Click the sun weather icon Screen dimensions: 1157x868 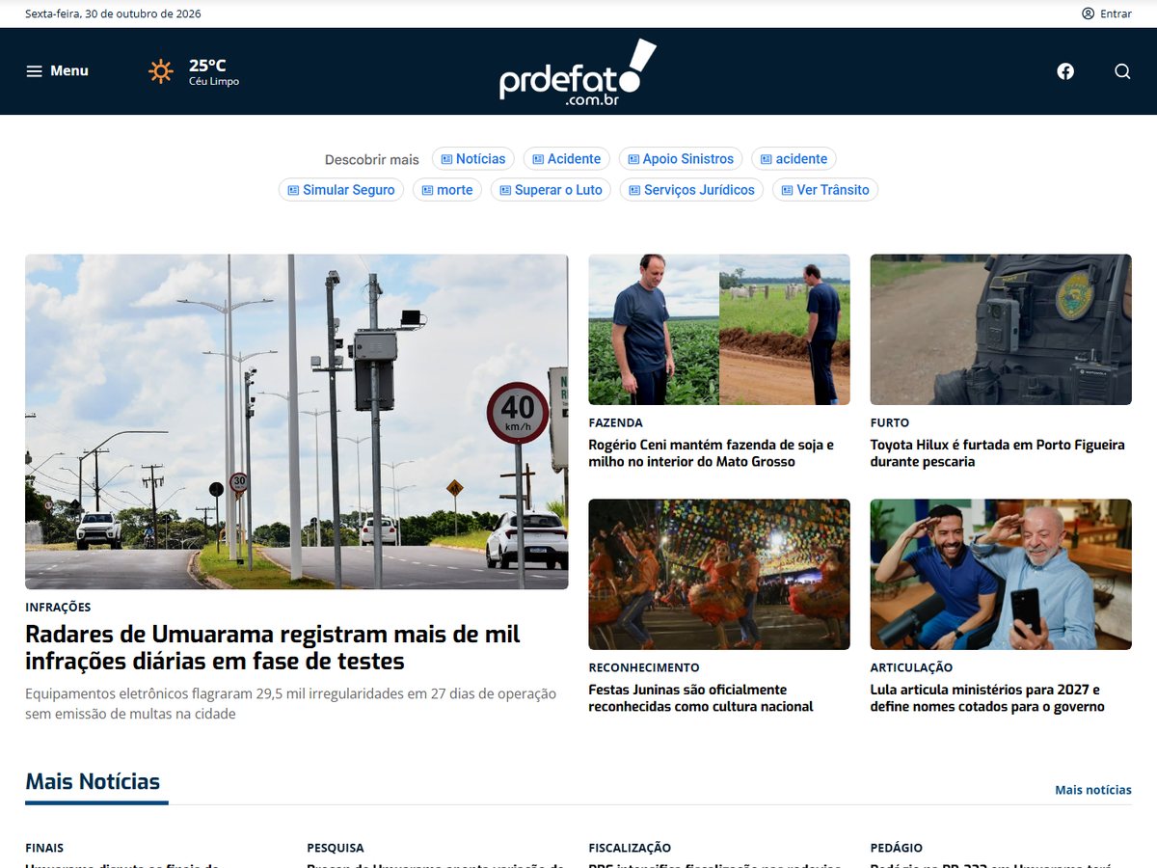click(x=161, y=71)
